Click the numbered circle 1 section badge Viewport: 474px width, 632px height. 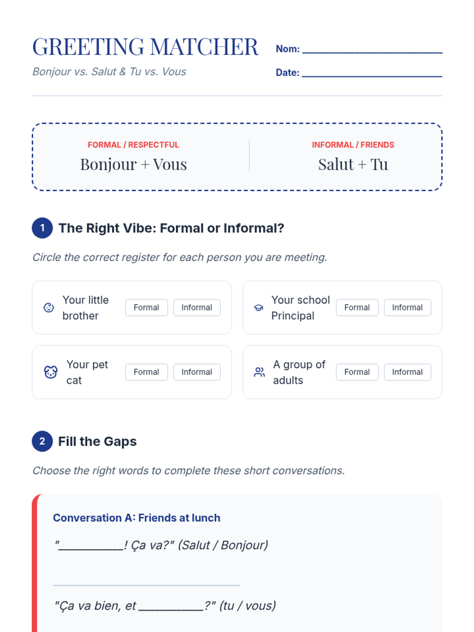pos(42,228)
